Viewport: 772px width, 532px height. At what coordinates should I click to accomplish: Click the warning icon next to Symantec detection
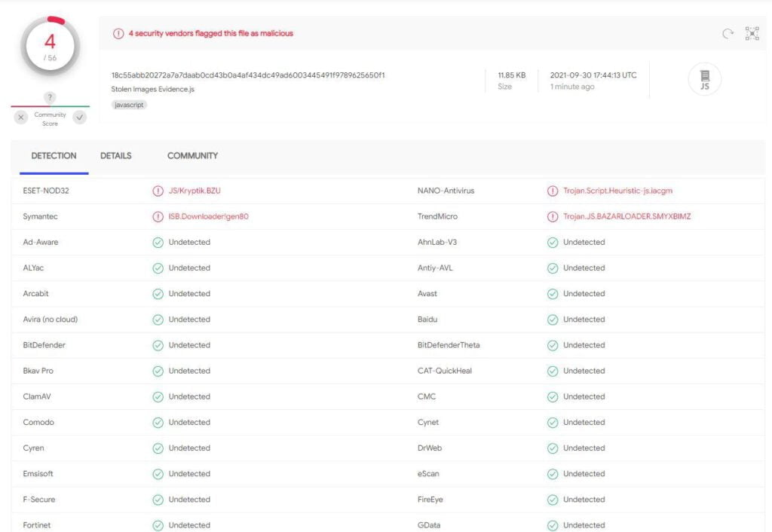[x=158, y=216]
